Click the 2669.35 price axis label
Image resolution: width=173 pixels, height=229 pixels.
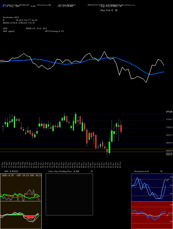pos(169,143)
